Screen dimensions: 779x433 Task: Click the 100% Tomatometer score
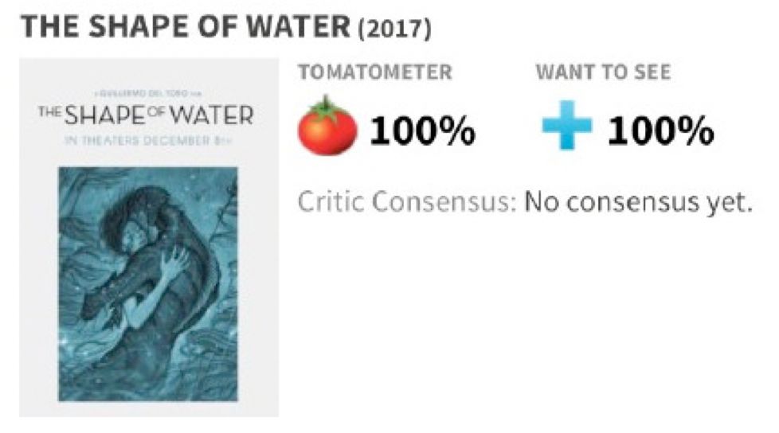[x=422, y=130]
